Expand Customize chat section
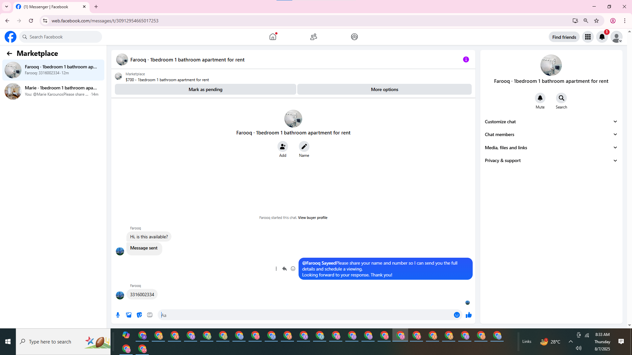 tap(551, 122)
